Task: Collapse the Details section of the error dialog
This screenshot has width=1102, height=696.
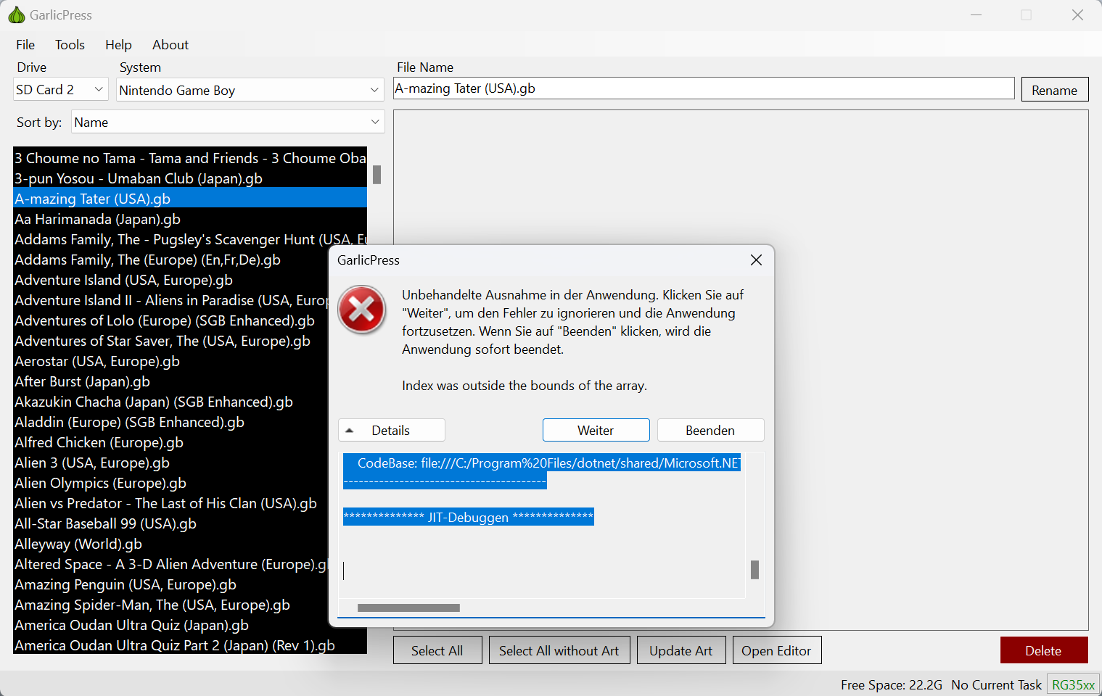Action: click(391, 429)
